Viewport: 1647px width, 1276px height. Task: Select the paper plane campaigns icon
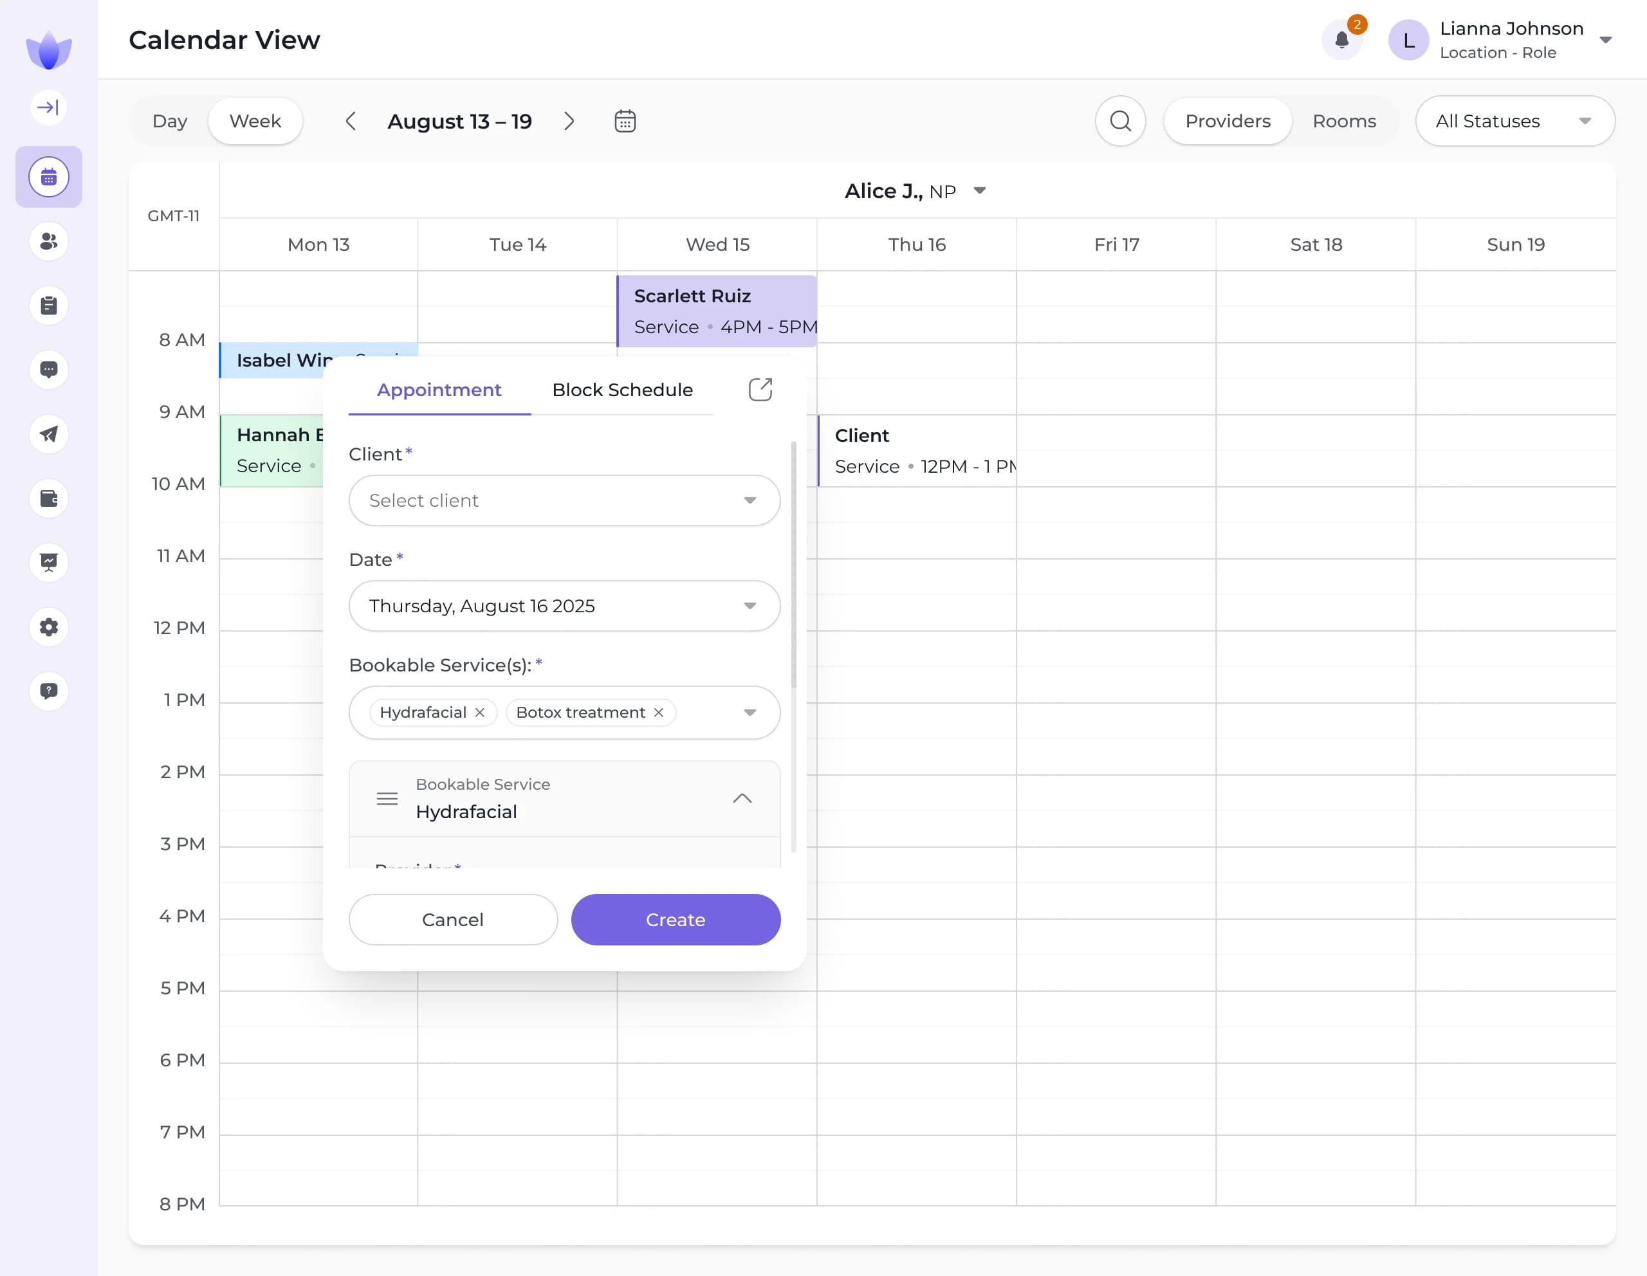click(x=48, y=434)
